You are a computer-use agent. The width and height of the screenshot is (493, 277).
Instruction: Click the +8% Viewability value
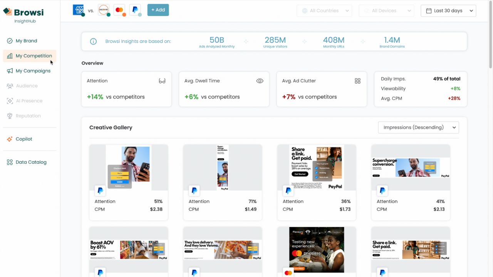click(456, 88)
